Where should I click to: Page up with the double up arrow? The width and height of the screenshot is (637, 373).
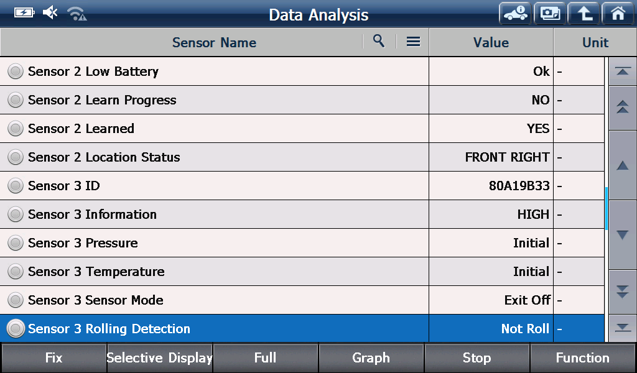(623, 108)
